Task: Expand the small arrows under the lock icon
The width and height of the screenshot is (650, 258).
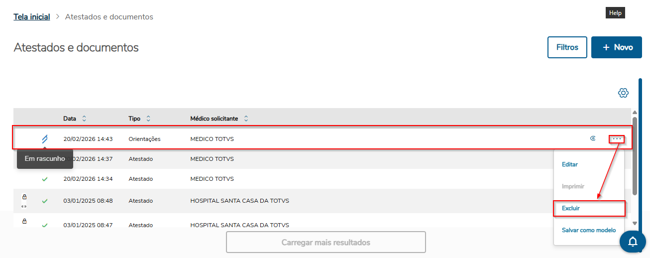Action: 24,206
